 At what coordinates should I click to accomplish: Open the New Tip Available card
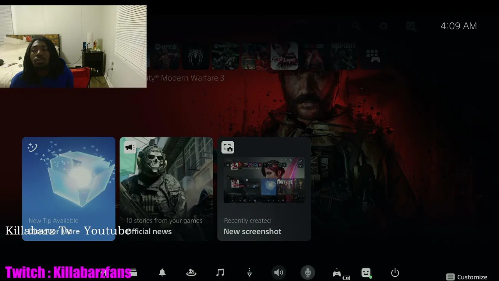pyautogui.click(x=69, y=189)
